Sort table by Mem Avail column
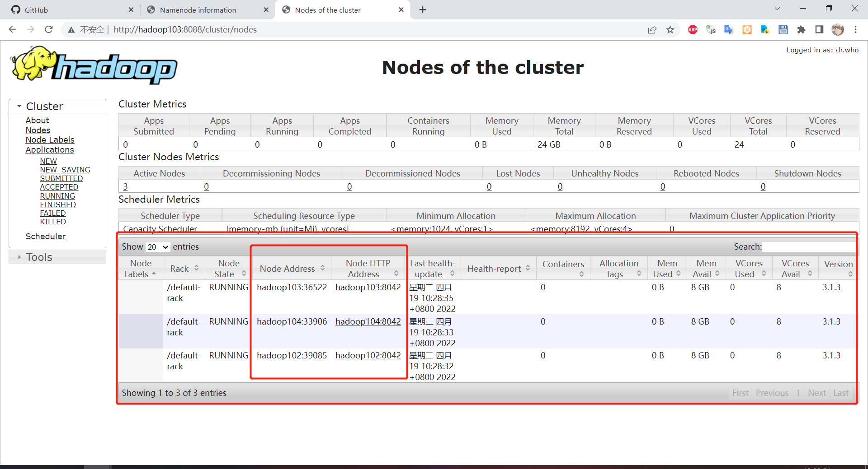This screenshot has width=868, height=469. 706,269
